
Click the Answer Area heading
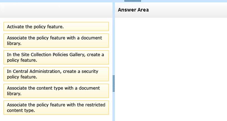133,10
